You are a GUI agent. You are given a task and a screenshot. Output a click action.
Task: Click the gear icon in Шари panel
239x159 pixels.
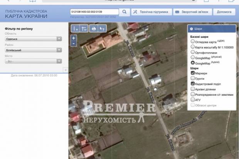point(191,29)
